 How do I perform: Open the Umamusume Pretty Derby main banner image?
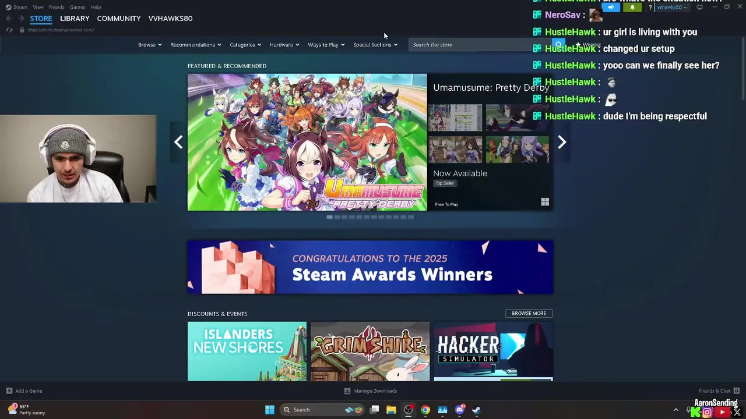click(x=307, y=142)
